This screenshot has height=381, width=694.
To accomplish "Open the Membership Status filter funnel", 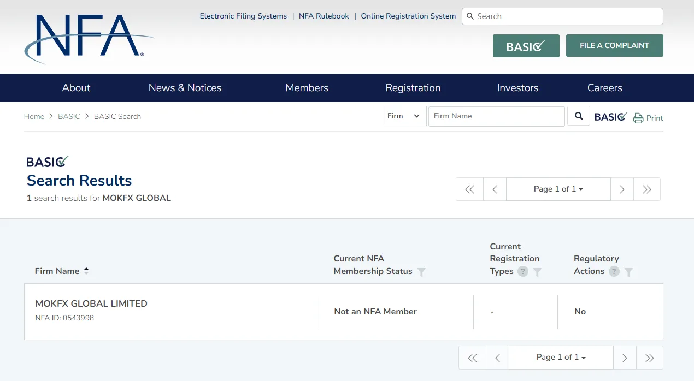I will pos(421,272).
